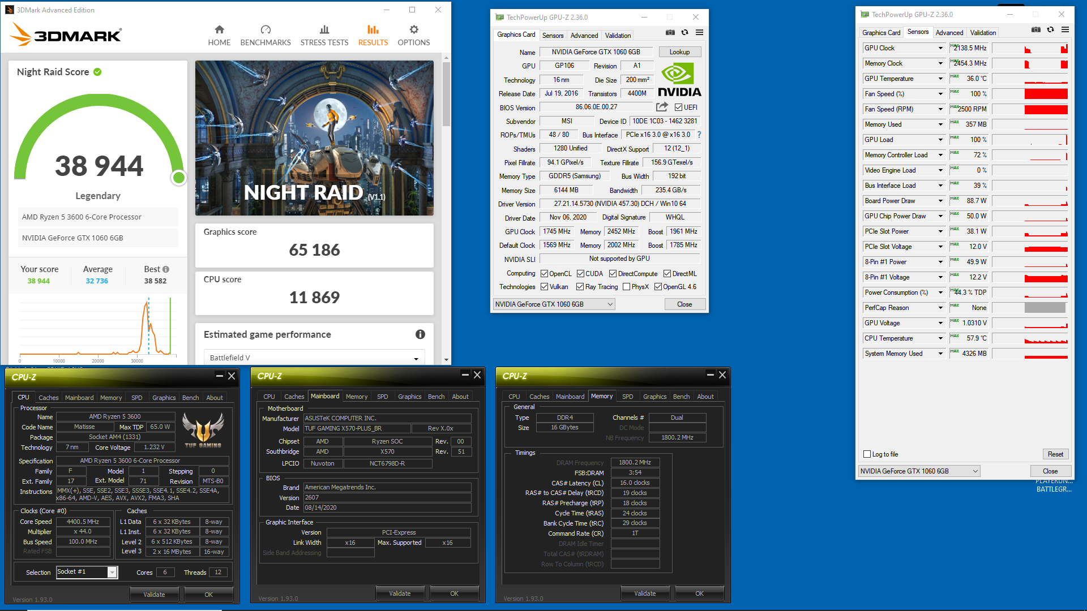Click Close in GPU-Z Graphics Card window
The image size is (1087, 611).
coord(684,304)
